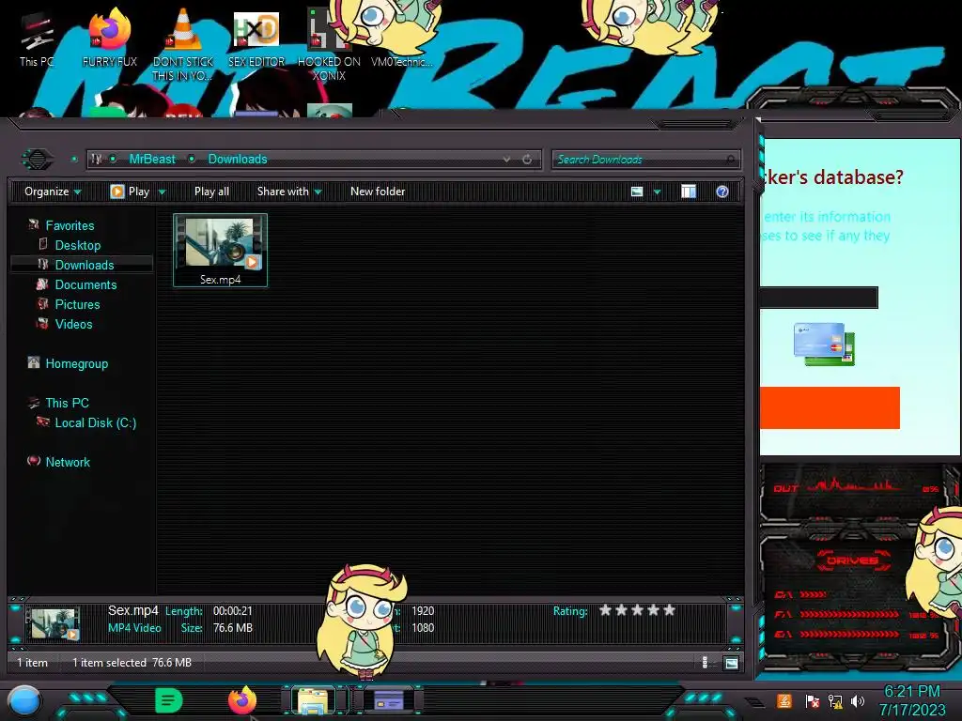Click Play all in toolbar

point(211,192)
